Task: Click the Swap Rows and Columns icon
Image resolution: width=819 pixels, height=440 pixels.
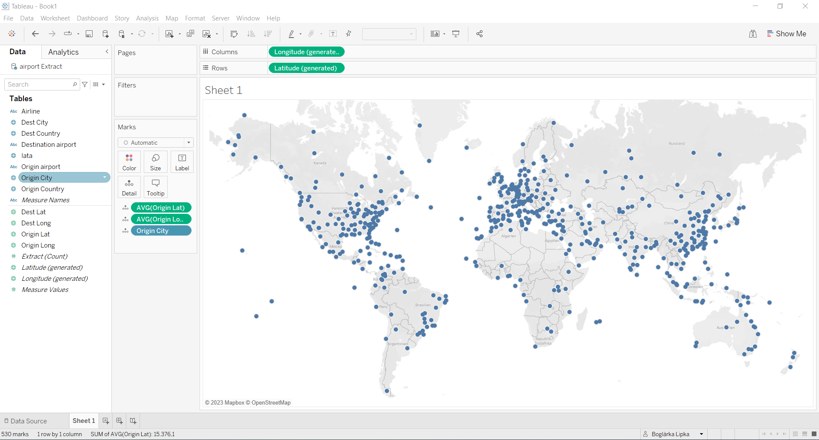Action: coord(234,34)
